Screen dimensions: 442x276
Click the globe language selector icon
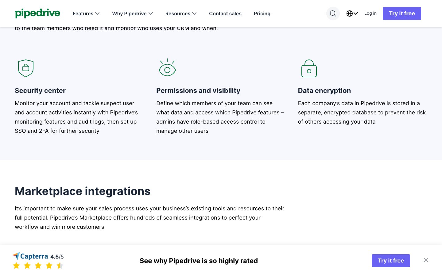350,13
